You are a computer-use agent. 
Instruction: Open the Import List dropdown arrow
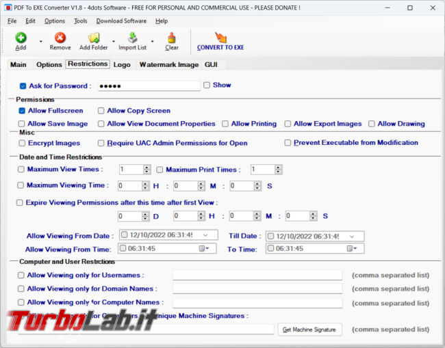click(x=153, y=42)
